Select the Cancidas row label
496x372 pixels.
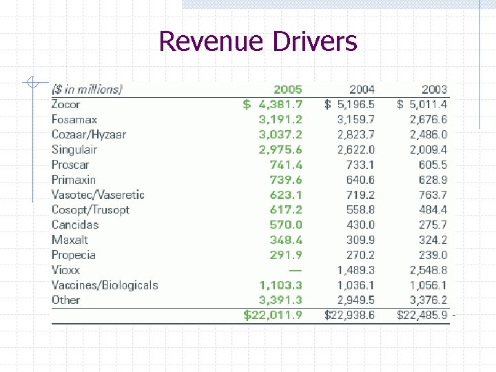click(75, 225)
